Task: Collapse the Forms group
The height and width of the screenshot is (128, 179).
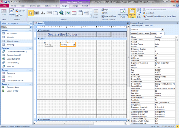Action: point(30,70)
